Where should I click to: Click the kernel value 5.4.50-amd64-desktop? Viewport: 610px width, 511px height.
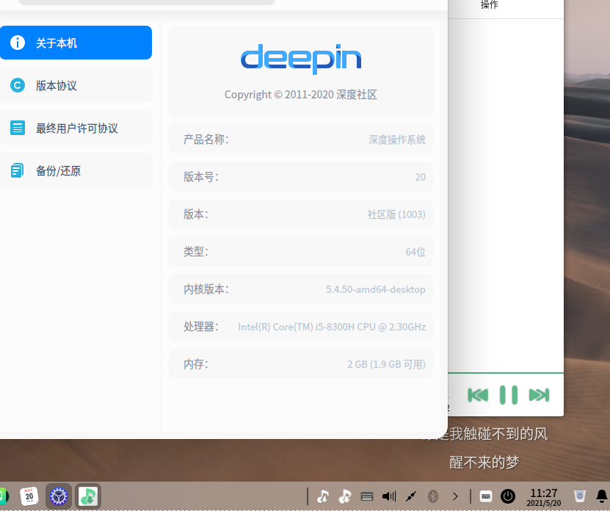[376, 289]
